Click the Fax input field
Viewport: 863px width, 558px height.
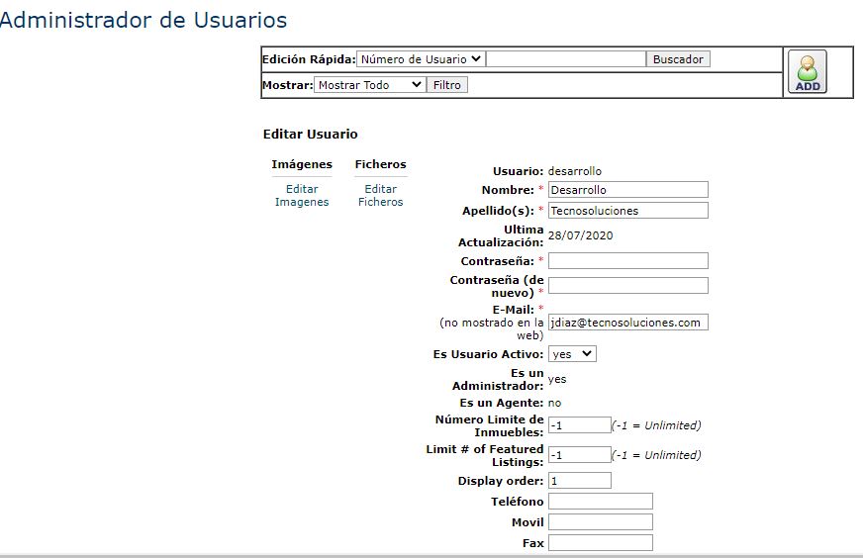(x=600, y=543)
